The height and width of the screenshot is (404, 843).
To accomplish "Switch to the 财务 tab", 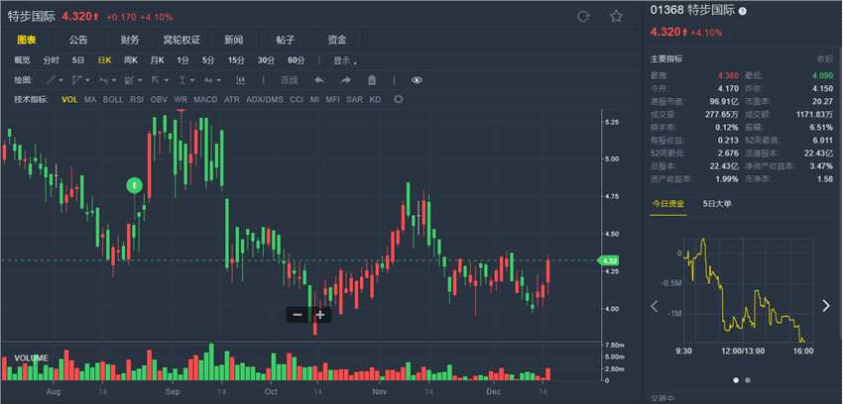I will pos(130,41).
